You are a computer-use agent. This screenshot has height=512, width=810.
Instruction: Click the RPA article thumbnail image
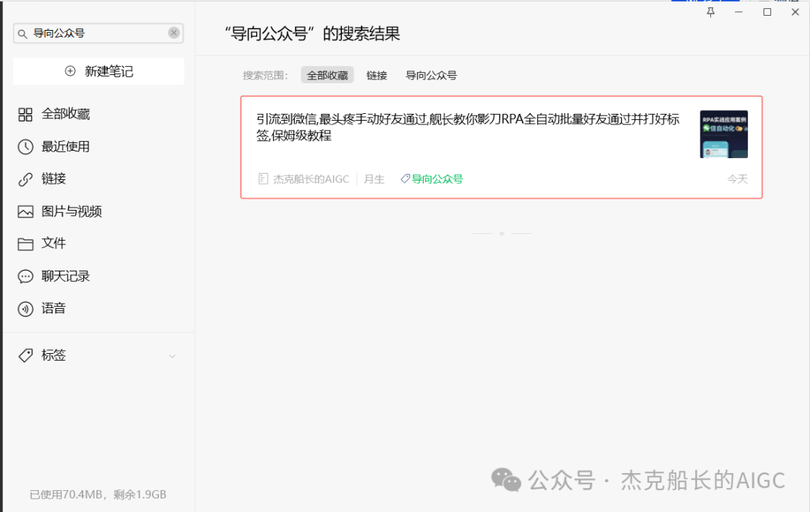(724, 134)
